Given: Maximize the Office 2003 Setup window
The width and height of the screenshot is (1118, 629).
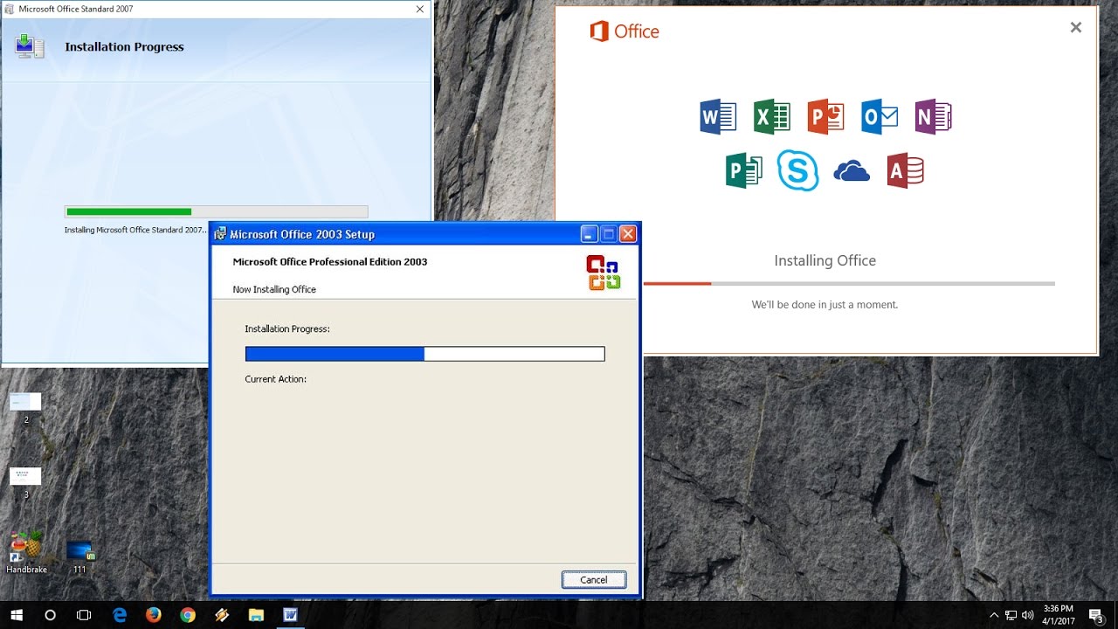Looking at the screenshot, I should click(609, 234).
